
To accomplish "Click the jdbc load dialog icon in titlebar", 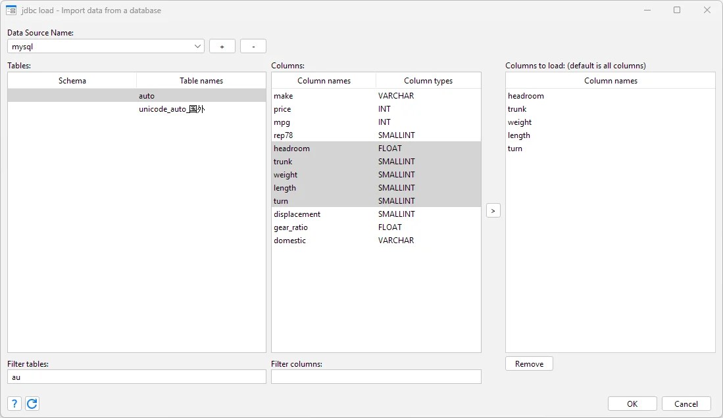I will click(12, 10).
